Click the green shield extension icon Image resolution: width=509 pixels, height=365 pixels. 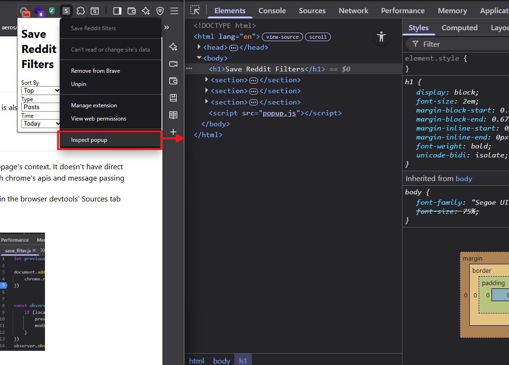pos(52,11)
